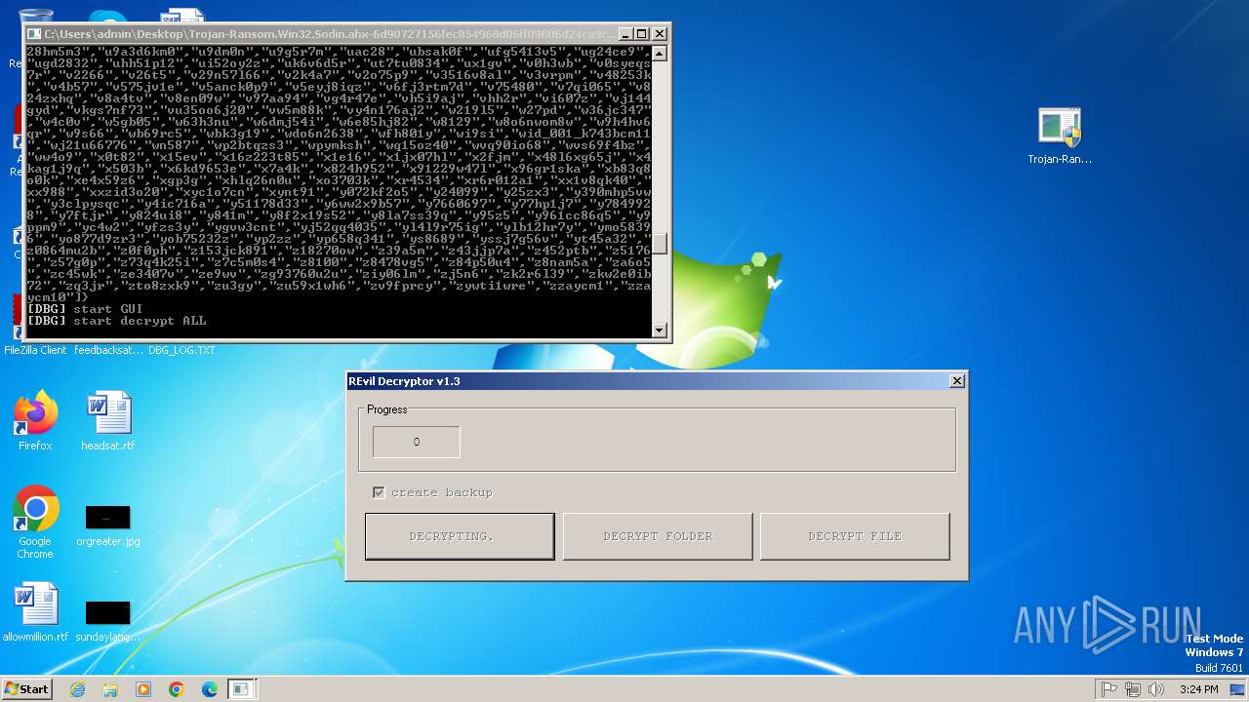Open the Firefox desktop shortcut
1249x702 pixels.
[35, 420]
